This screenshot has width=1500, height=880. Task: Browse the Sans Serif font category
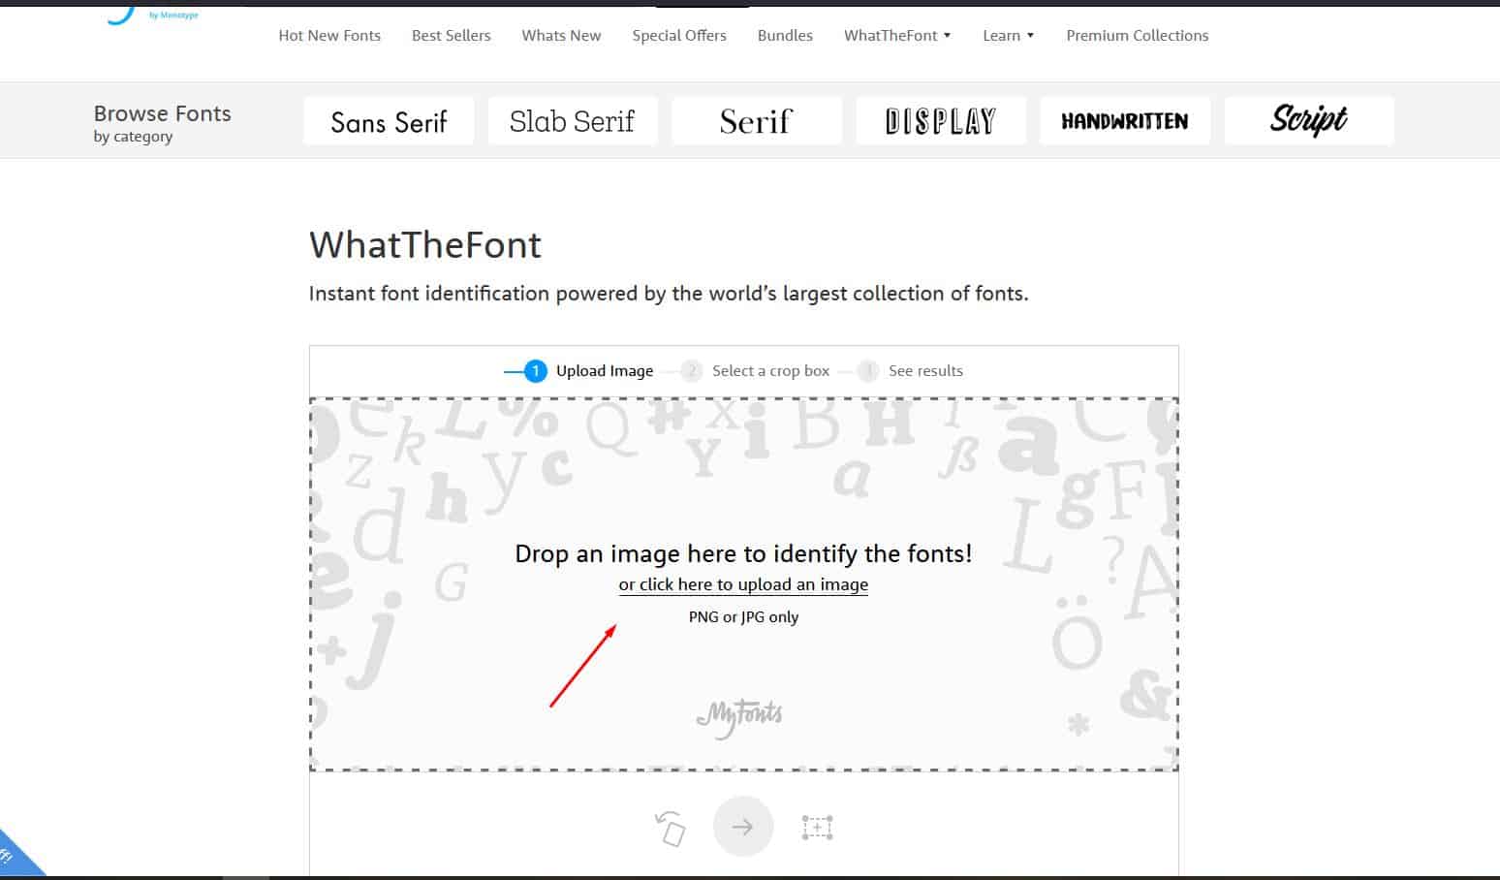[x=389, y=121]
